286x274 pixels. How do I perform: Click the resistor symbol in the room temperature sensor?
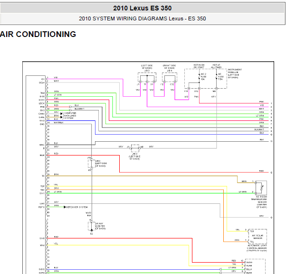pos(262,188)
